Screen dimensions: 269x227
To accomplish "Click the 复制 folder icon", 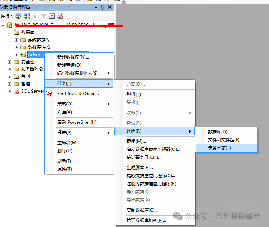I will [x=16, y=77].
